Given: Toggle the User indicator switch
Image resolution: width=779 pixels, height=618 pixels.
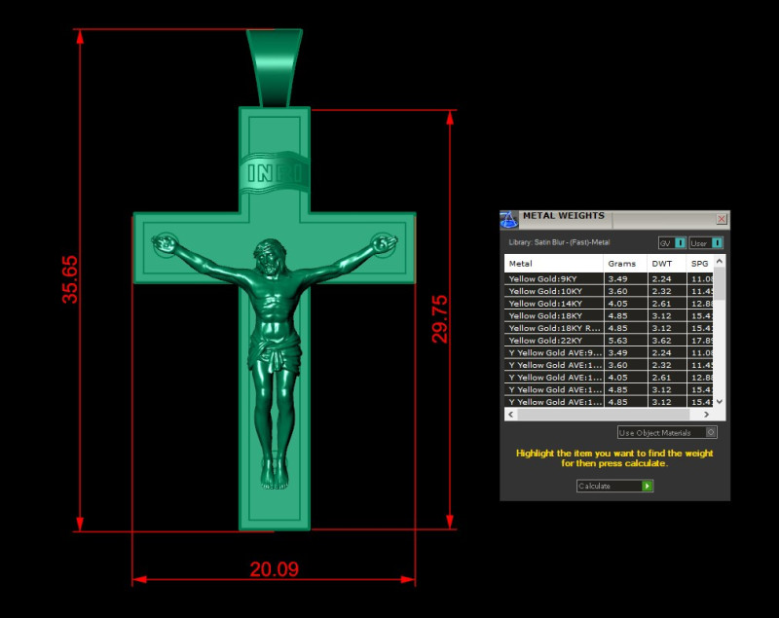Looking at the screenshot, I should [719, 243].
